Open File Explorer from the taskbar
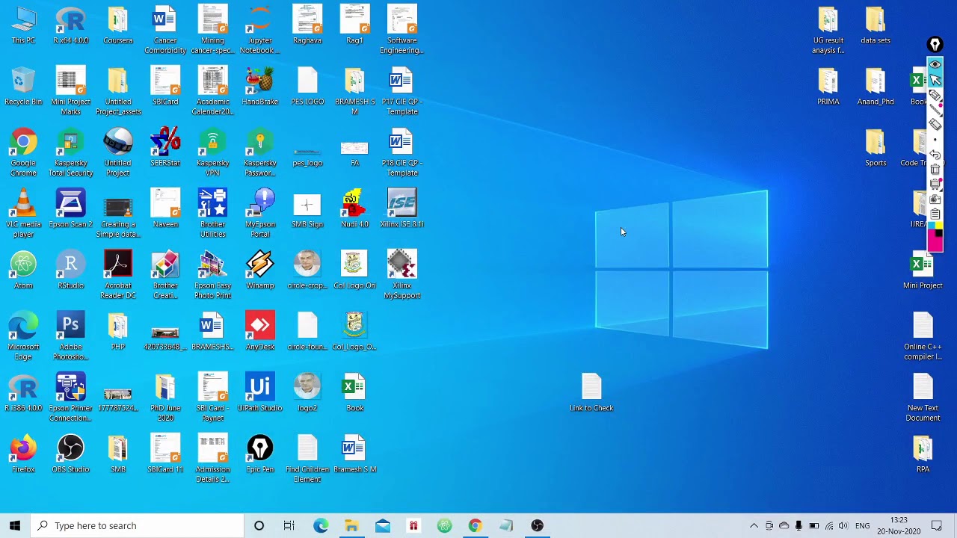957x538 pixels. [x=351, y=525]
